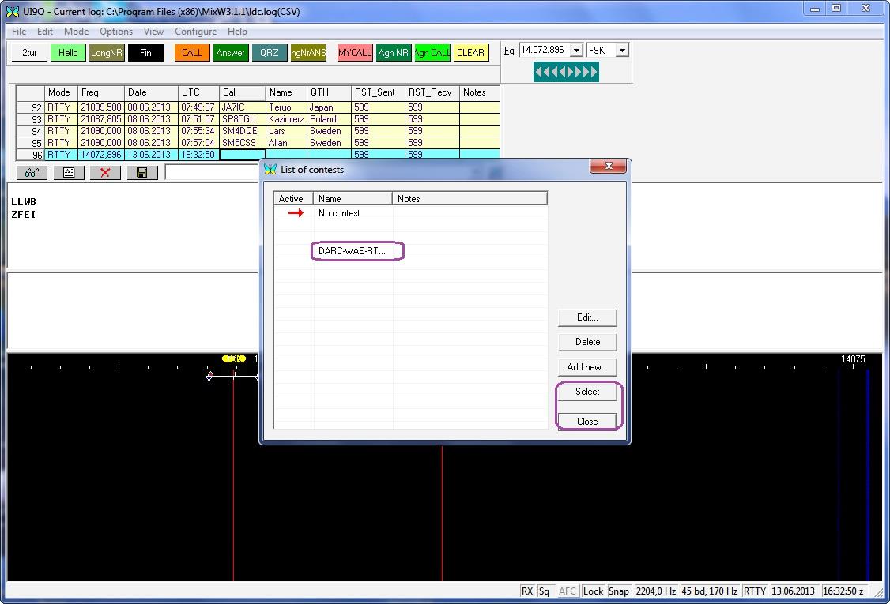Open the QSO details card icon
890x604 pixels.
click(x=69, y=173)
